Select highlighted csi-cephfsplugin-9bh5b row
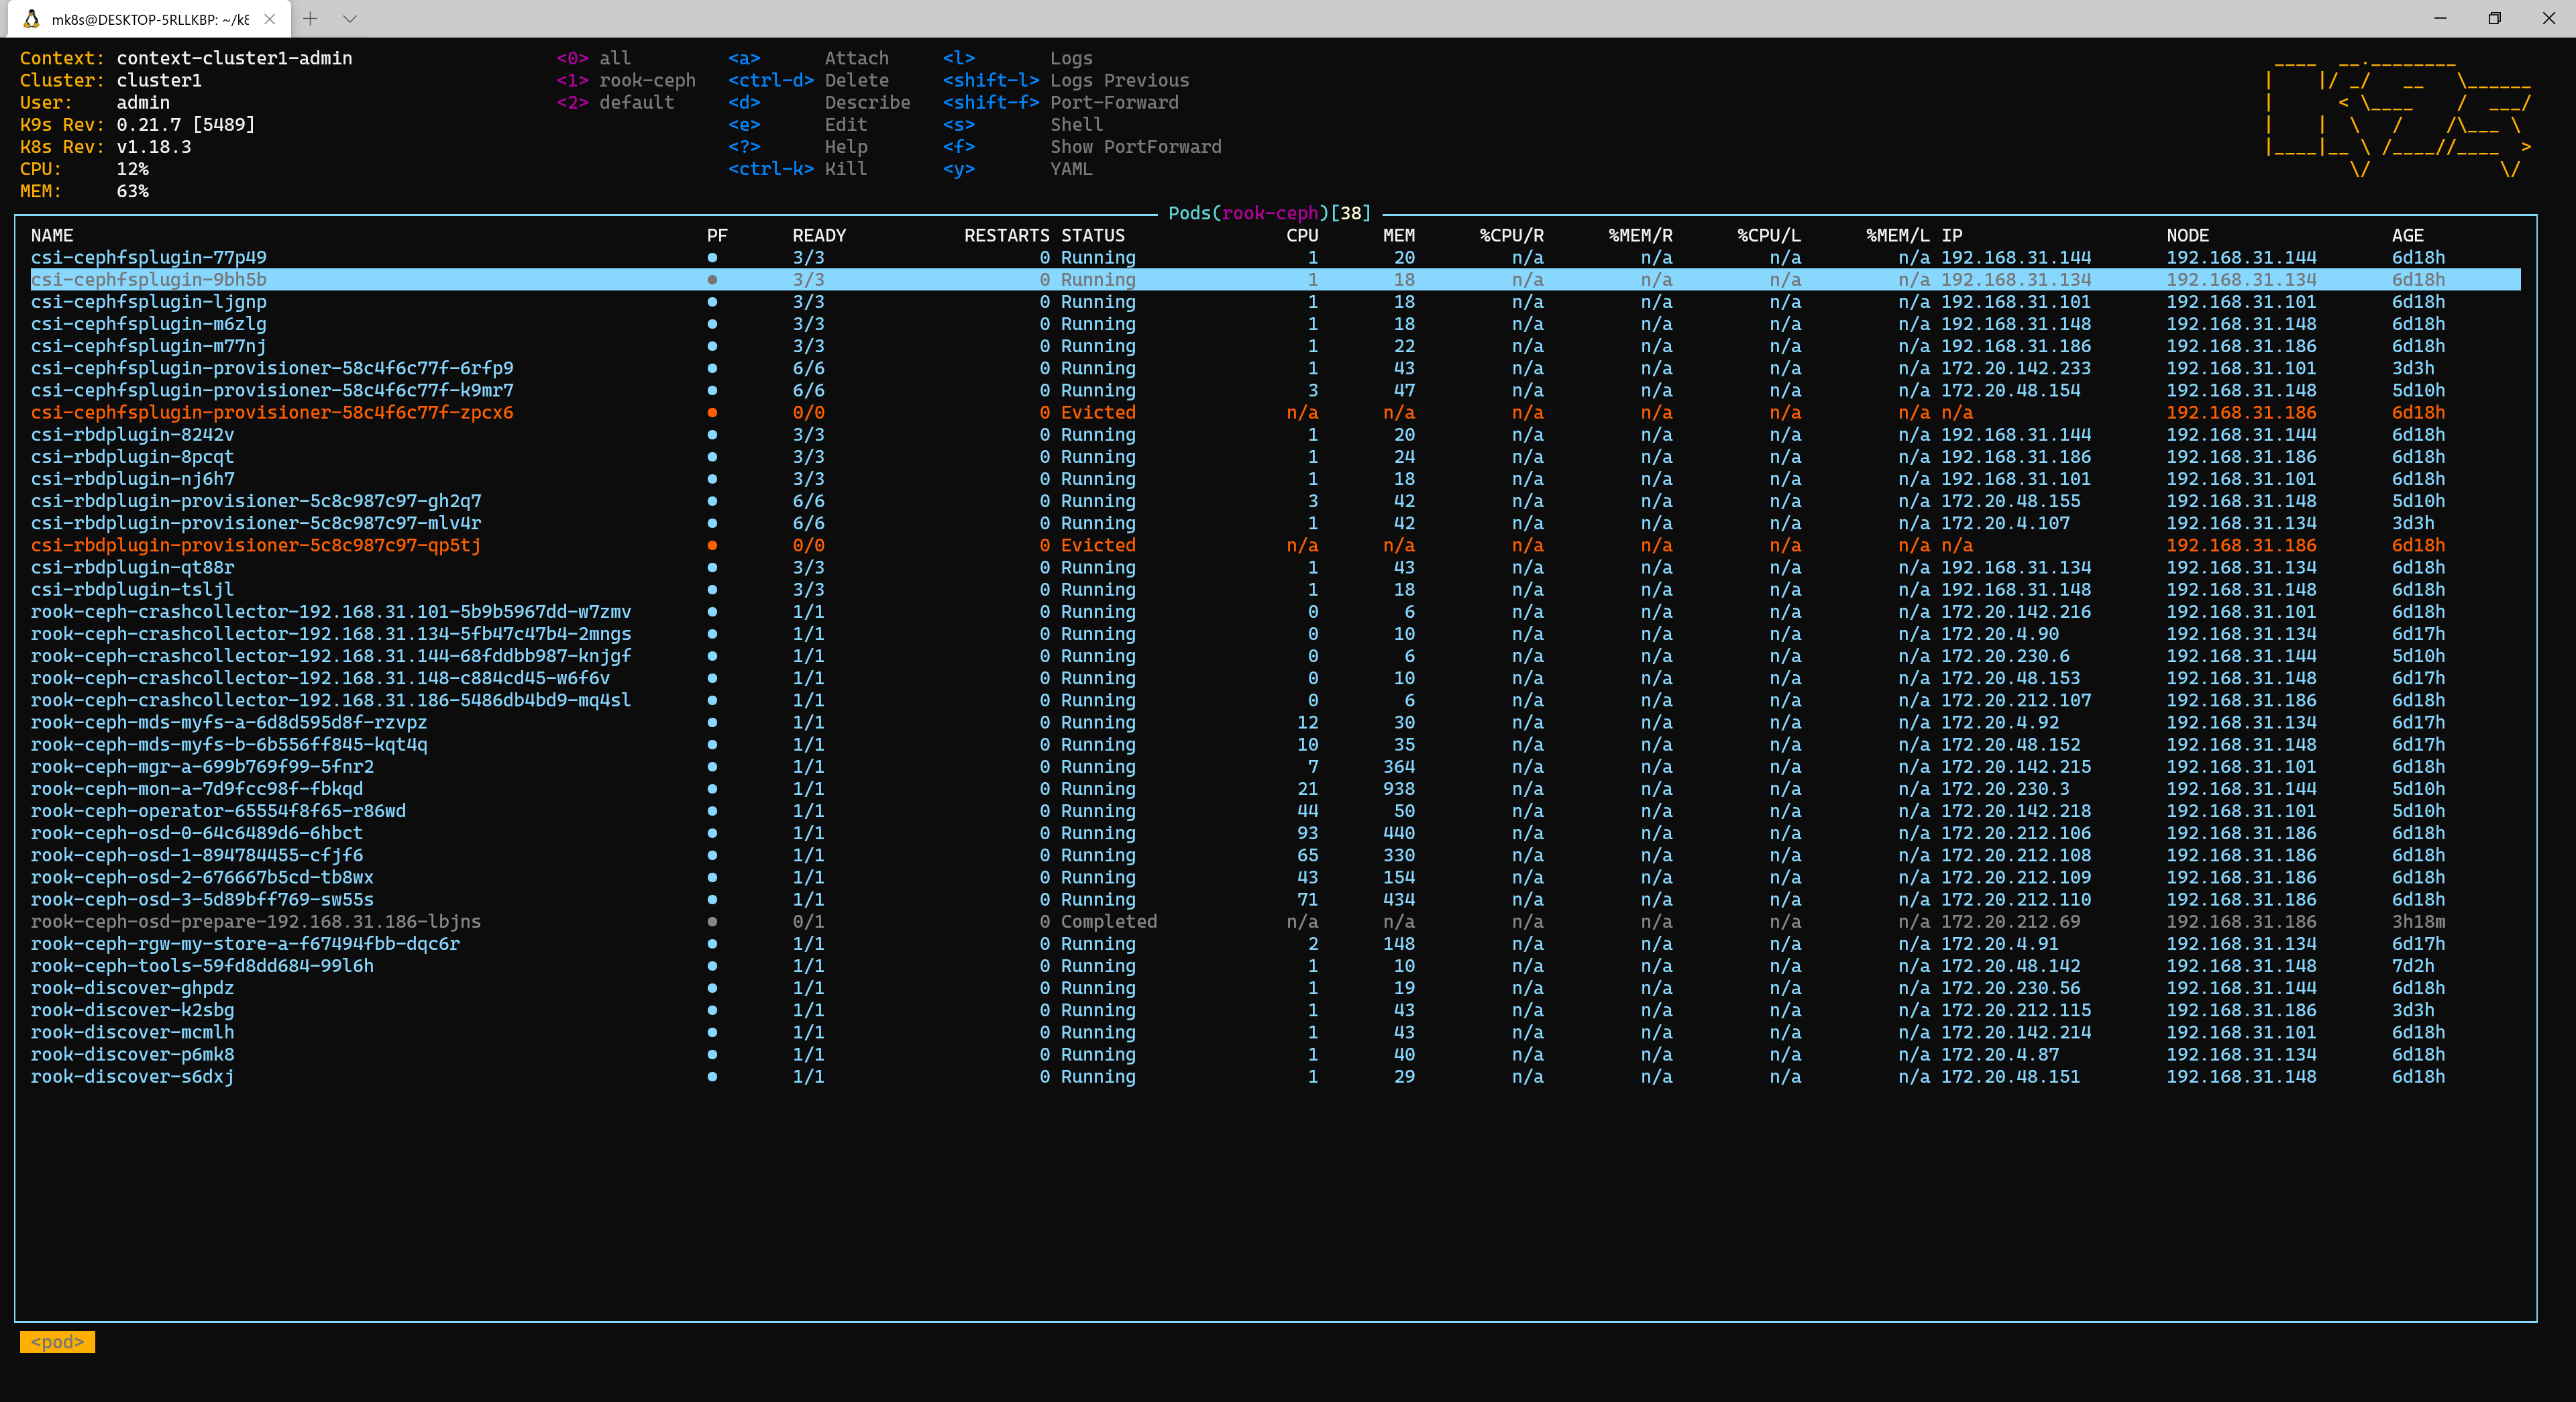Screen dimensions: 2576x1402 pos(148,280)
